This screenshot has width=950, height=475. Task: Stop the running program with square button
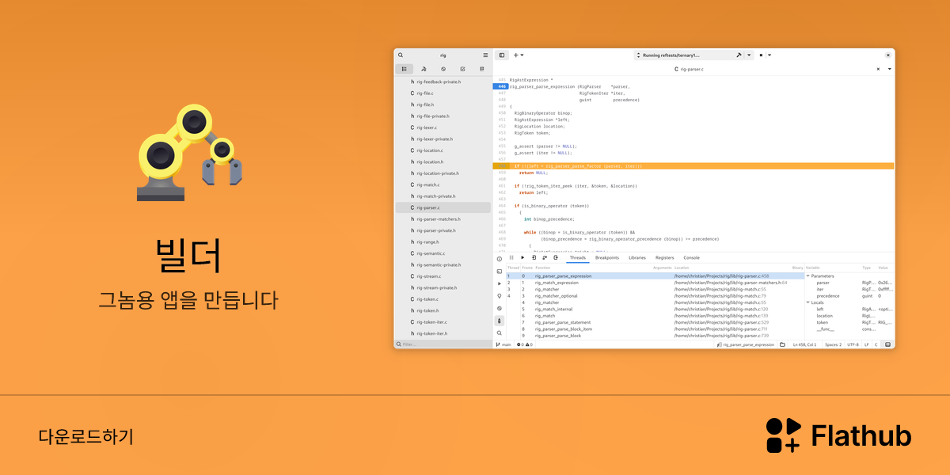pos(762,55)
